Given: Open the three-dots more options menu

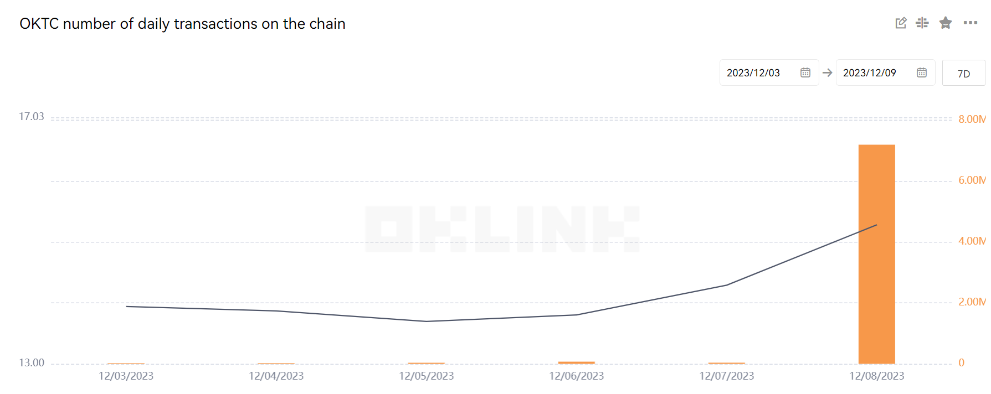Looking at the screenshot, I should pyautogui.click(x=970, y=23).
